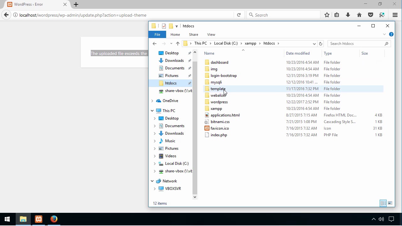Image resolution: width=402 pixels, height=226 pixels.
Task: Open address bar history dropdown
Action: click(x=314, y=44)
